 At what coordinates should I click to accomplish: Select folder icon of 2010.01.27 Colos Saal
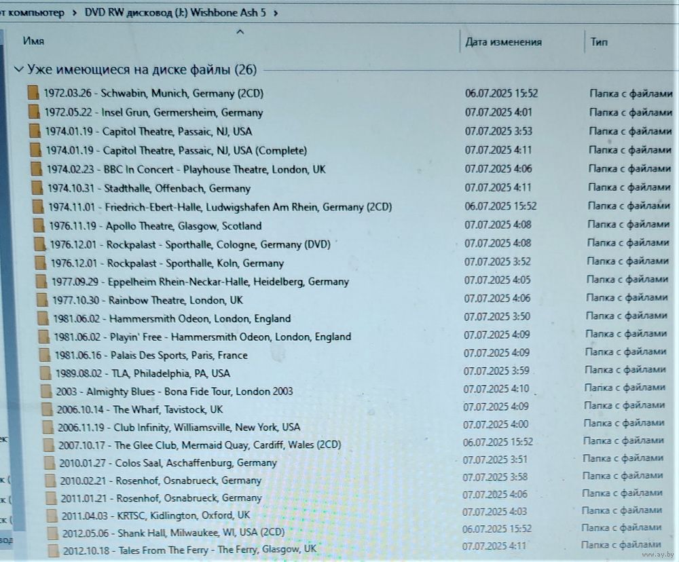(x=50, y=463)
